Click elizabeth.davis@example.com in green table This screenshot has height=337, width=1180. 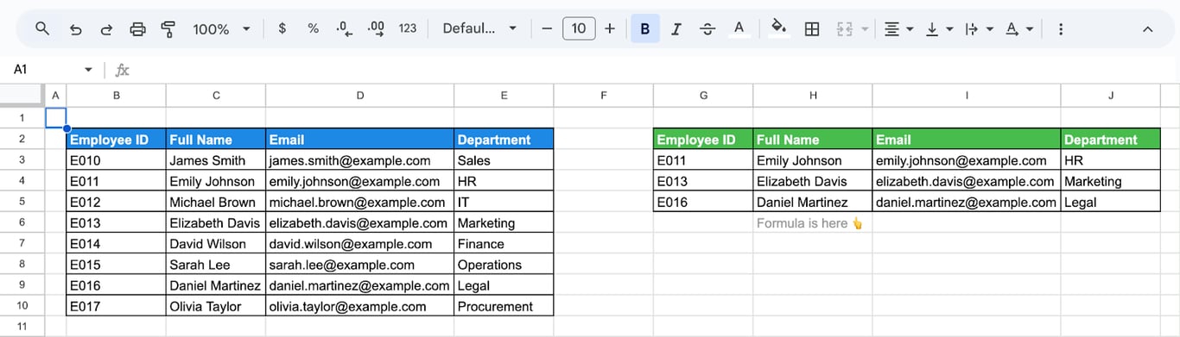pos(967,181)
